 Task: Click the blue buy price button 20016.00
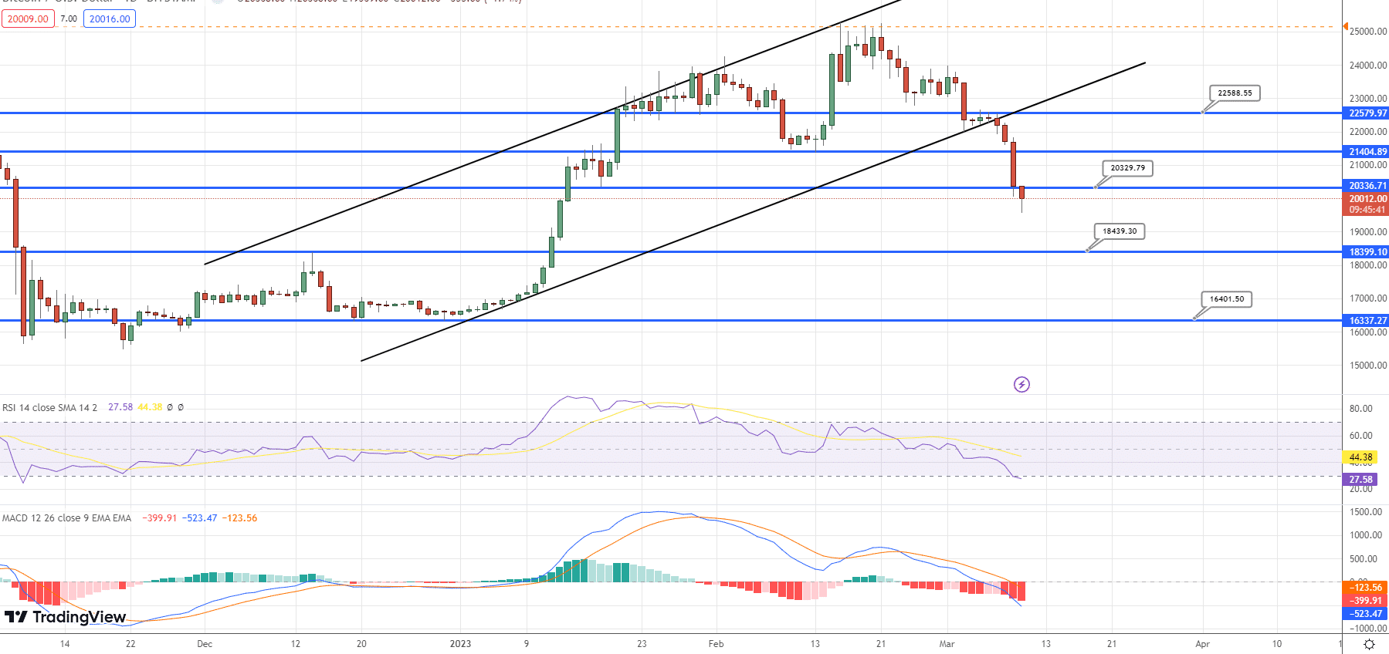coord(110,19)
